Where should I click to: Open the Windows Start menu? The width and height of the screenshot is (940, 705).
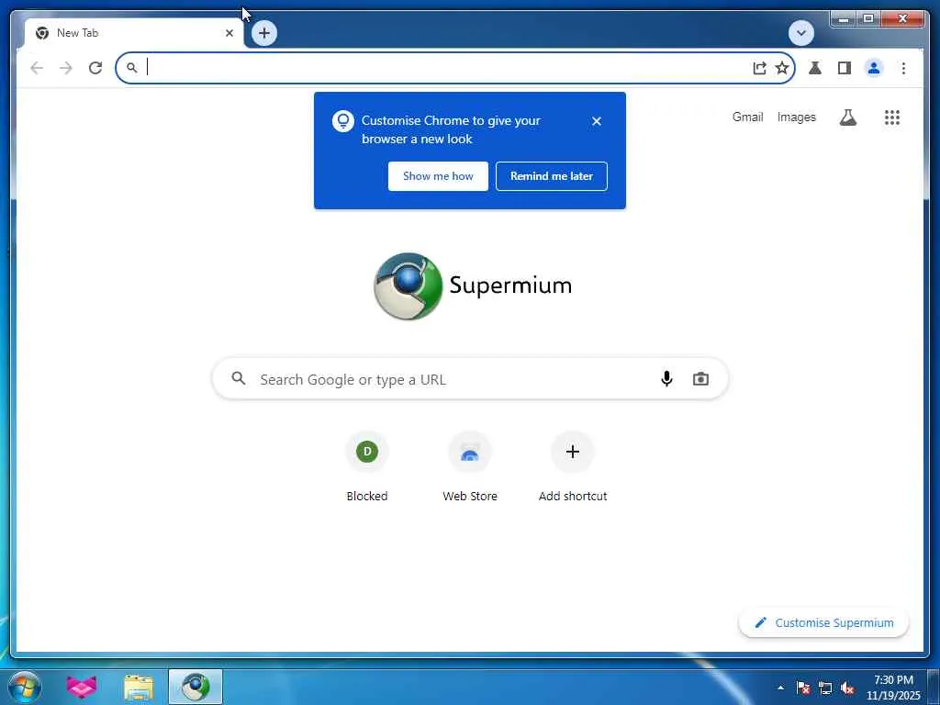pyautogui.click(x=25, y=687)
